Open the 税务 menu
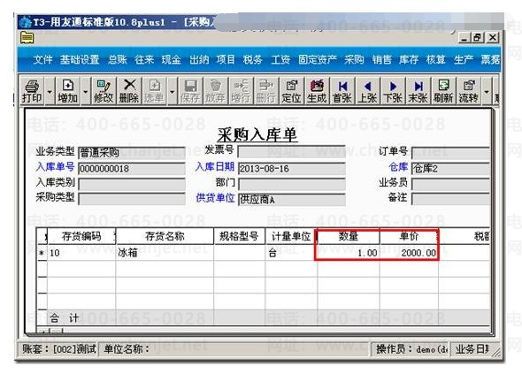Screen dimensions: 522x374 click(x=253, y=59)
